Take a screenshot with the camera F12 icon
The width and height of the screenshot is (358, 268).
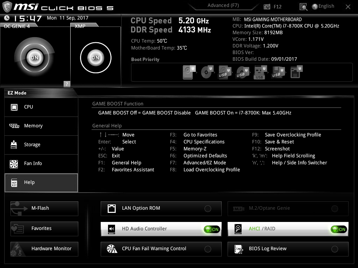(x=267, y=7)
